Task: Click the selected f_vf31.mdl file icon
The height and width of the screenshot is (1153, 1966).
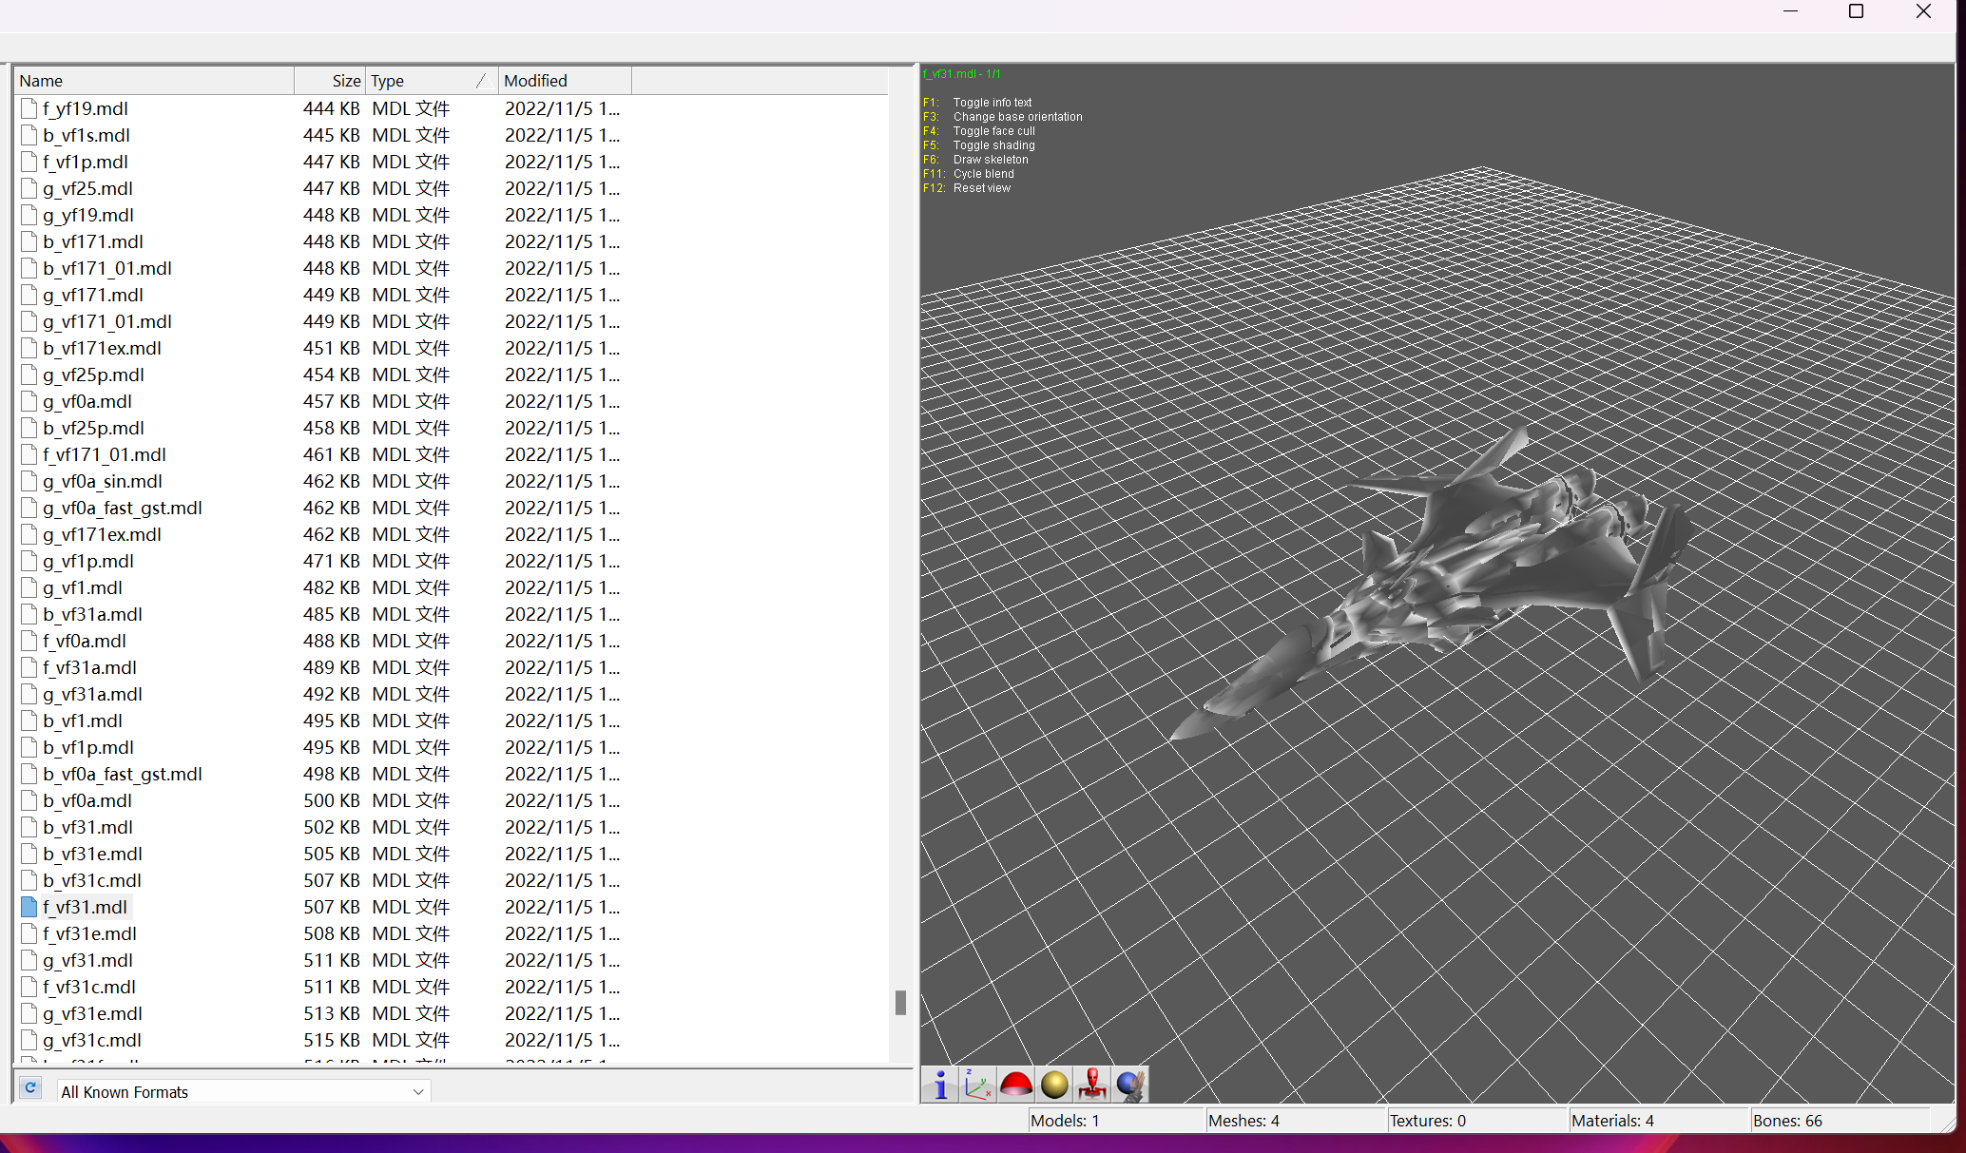Action: pos(29,907)
